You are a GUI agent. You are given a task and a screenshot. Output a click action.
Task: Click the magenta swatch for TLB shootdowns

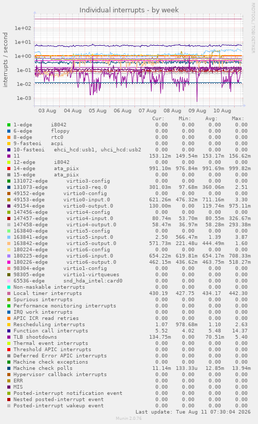click(x=9, y=337)
